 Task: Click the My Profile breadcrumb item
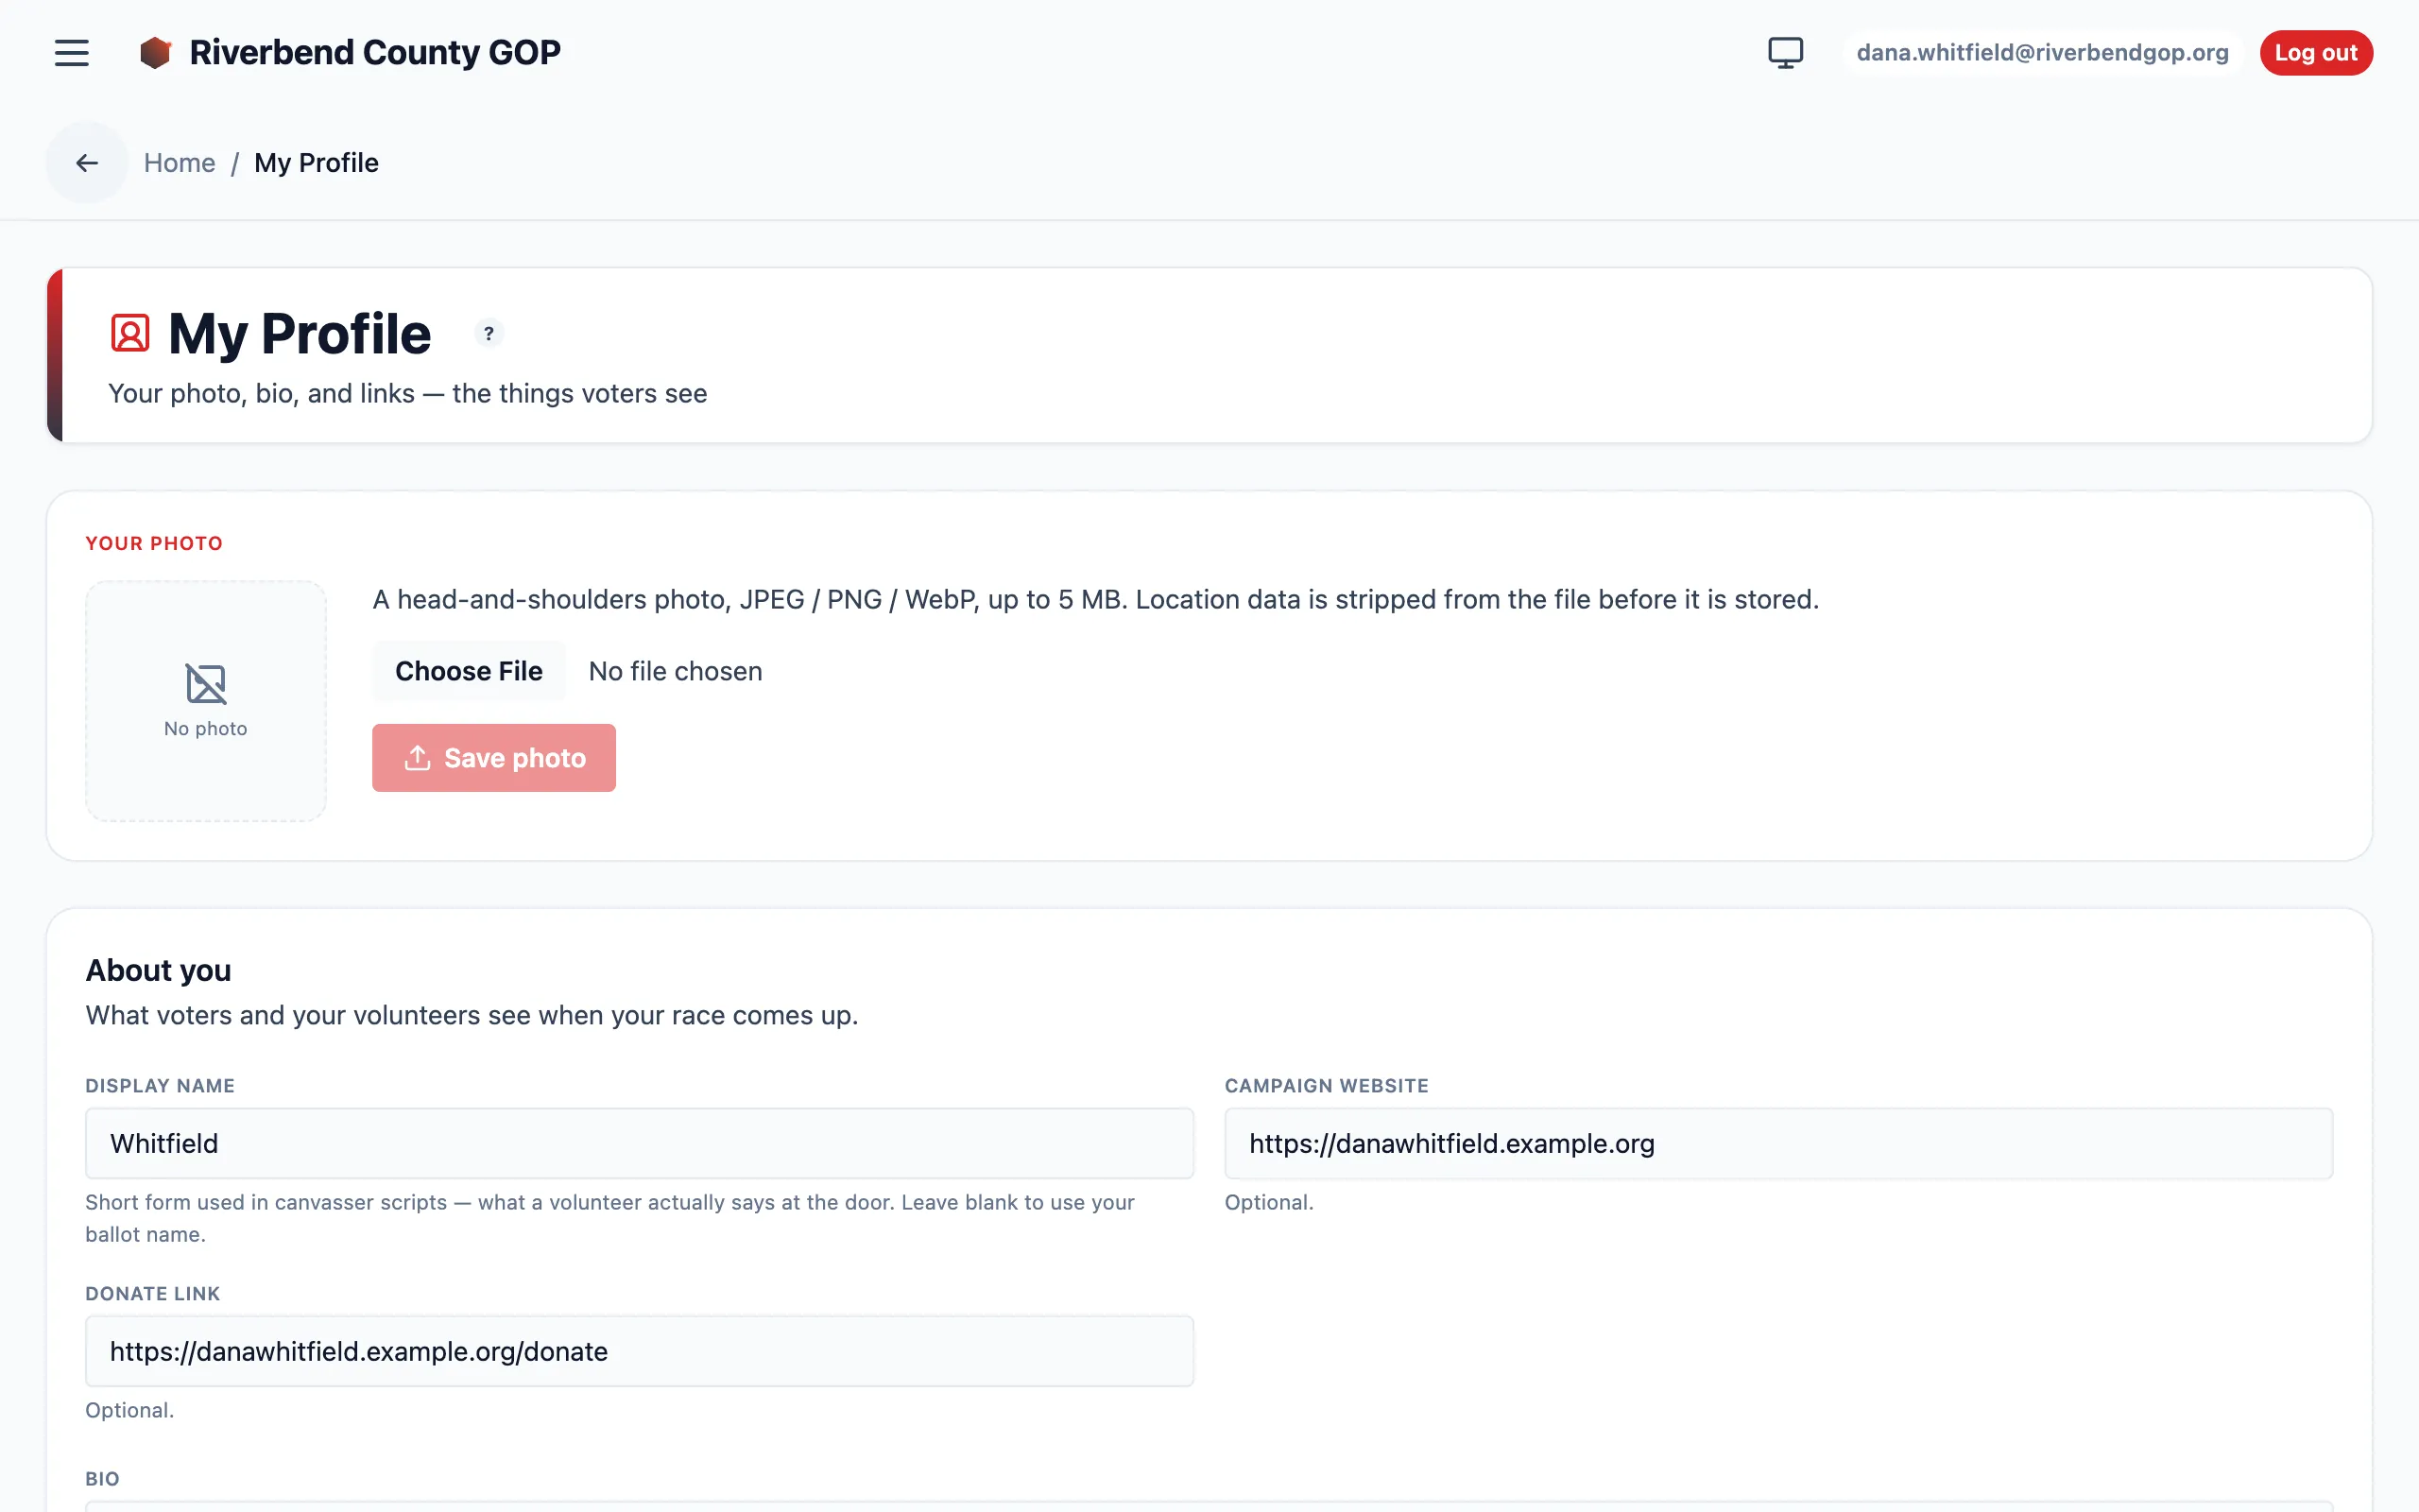[316, 163]
